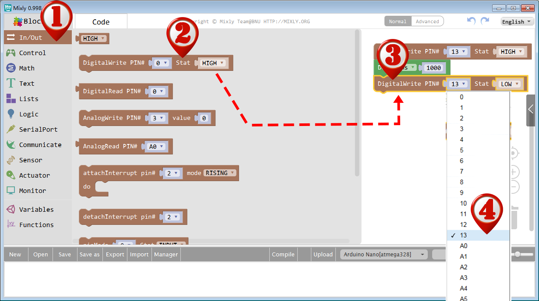Open the DigitalRead PIN# dropdown
The image size is (539, 301).
[157, 91]
